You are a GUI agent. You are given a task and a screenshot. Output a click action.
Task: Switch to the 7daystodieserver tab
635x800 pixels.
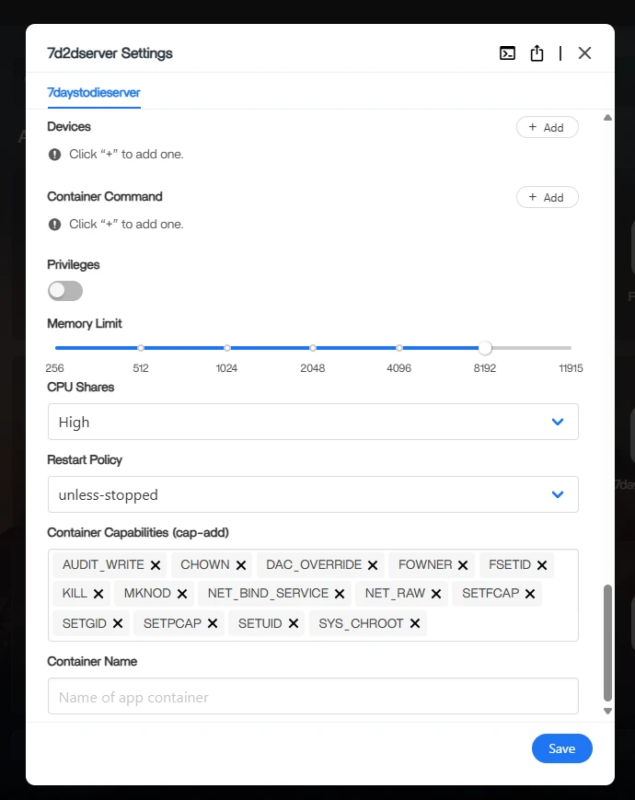tap(94, 92)
